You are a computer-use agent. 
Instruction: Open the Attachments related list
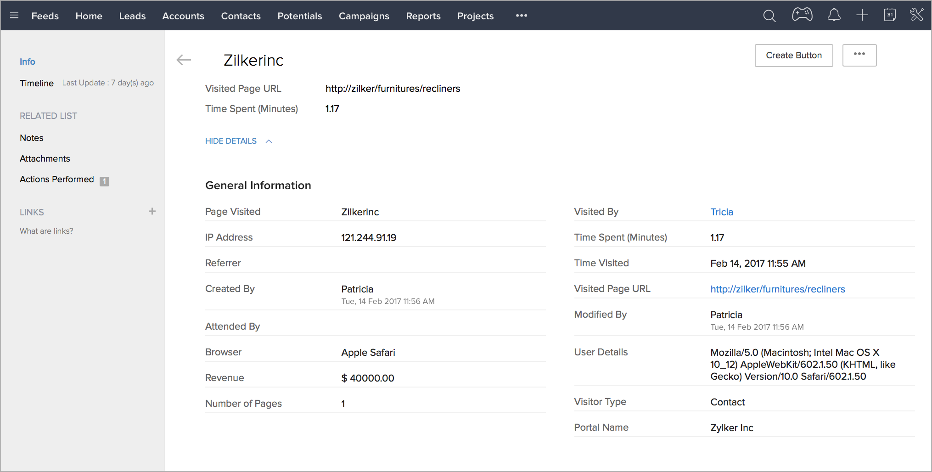click(x=45, y=158)
